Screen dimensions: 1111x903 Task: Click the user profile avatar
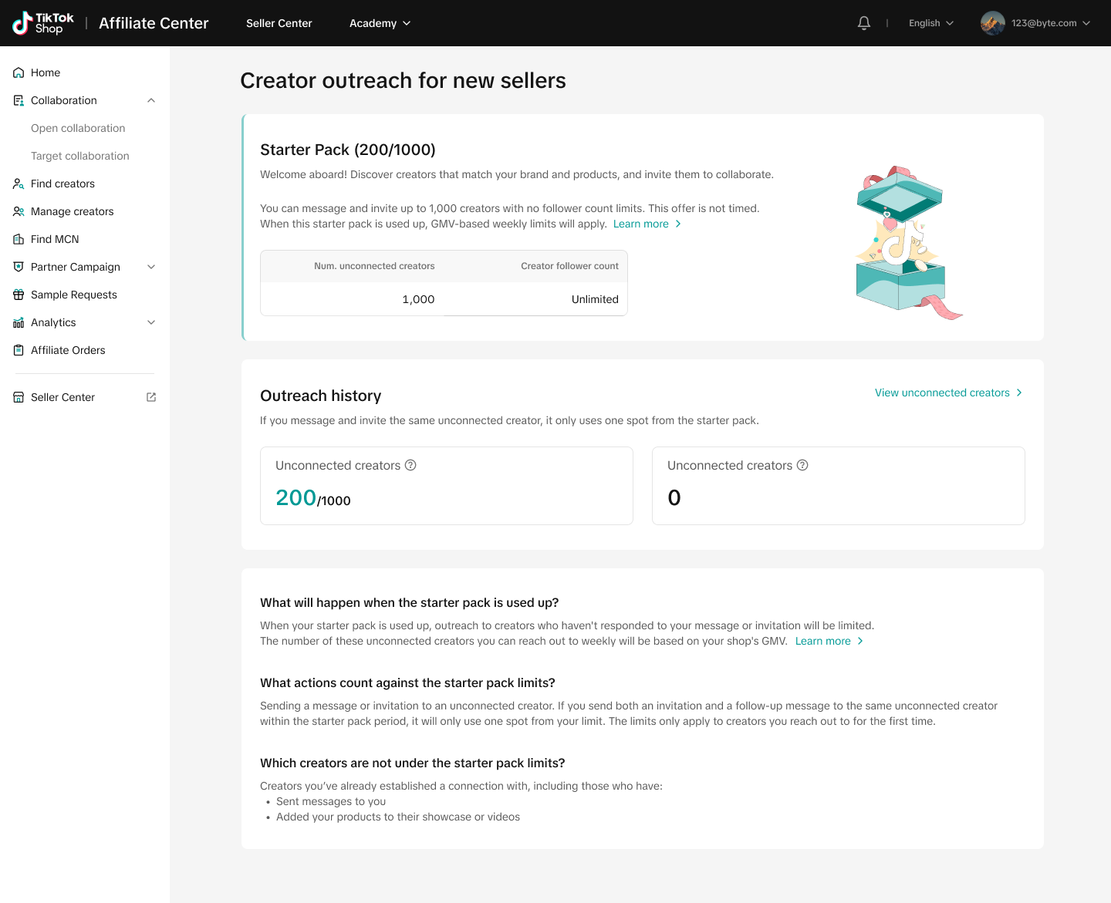[992, 23]
